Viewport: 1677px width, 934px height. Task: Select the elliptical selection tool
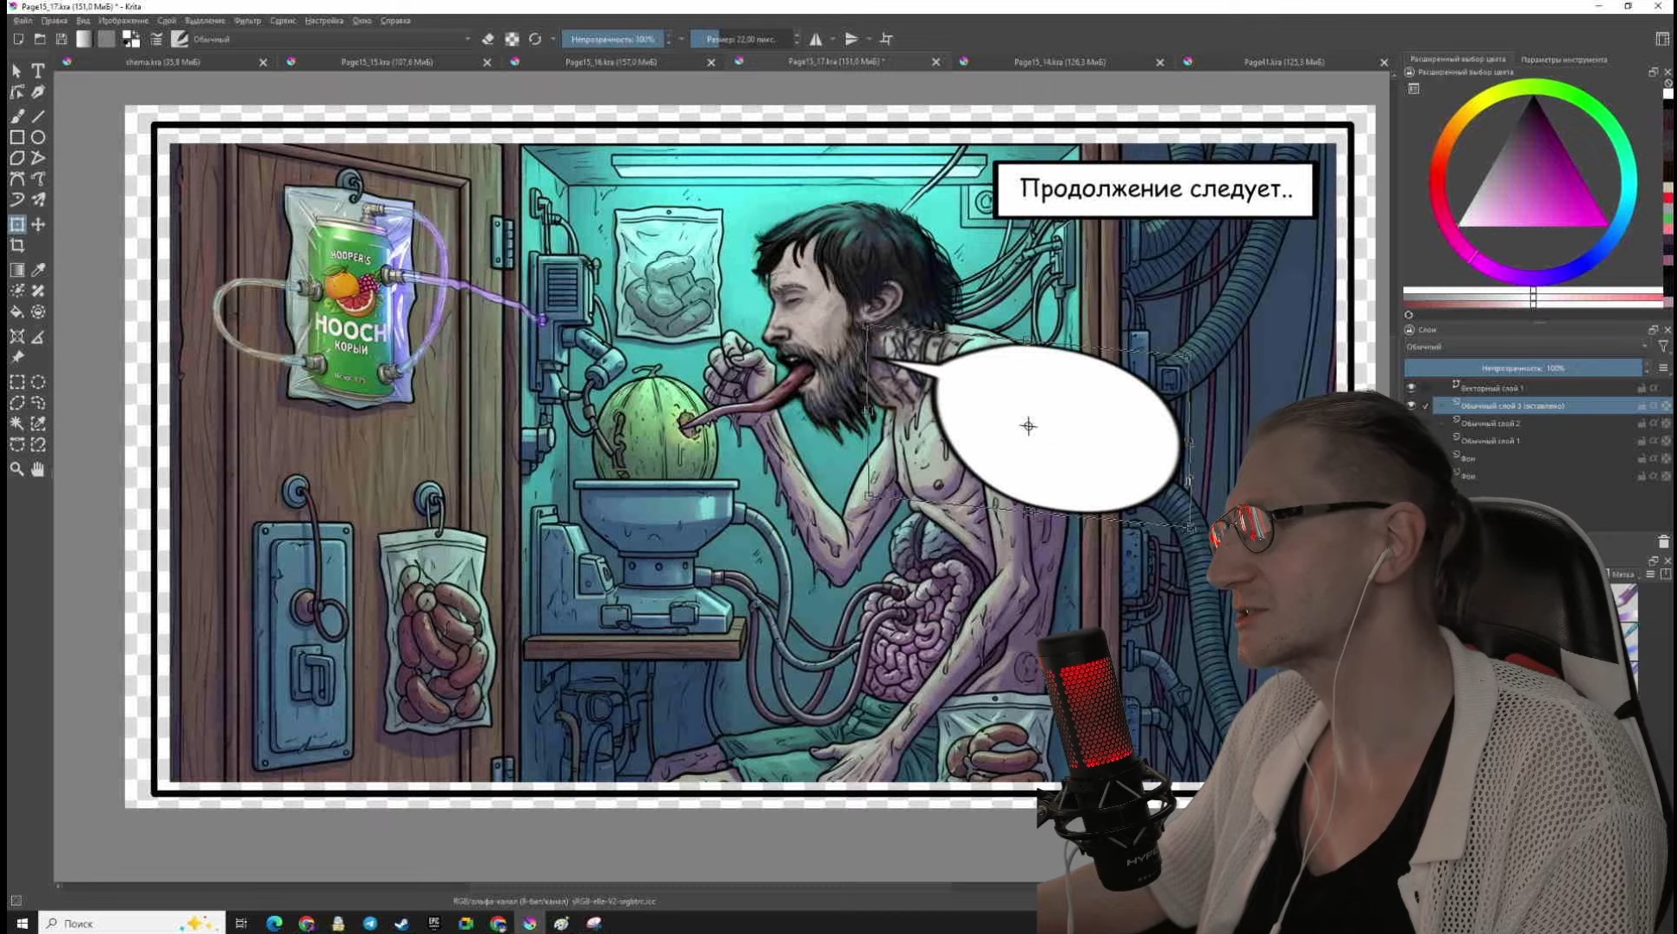click(x=38, y=382)
